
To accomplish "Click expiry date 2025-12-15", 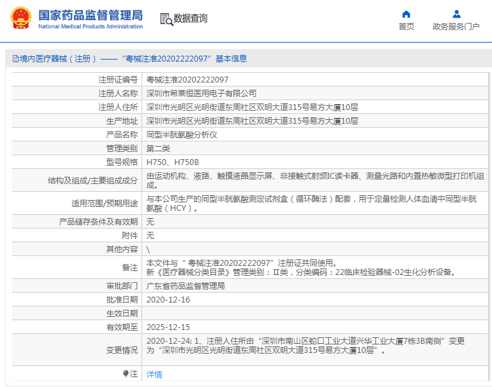I will coord(168,327).
